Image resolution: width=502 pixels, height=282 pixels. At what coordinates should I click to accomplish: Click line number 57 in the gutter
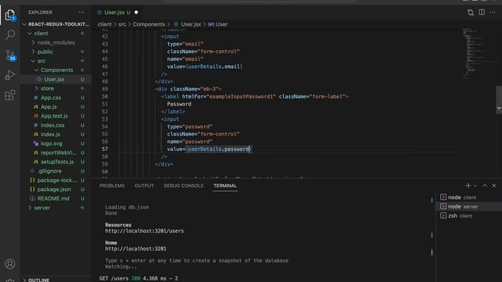tap(104, 149)
